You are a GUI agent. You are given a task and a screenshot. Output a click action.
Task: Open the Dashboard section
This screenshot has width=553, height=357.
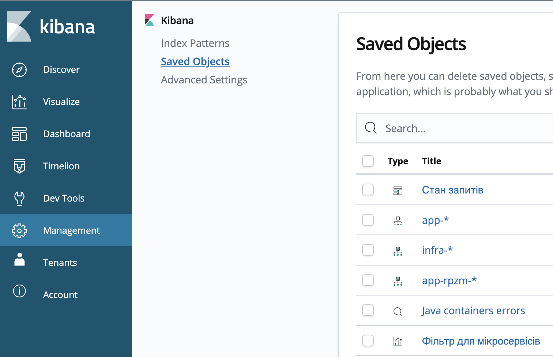66,134
